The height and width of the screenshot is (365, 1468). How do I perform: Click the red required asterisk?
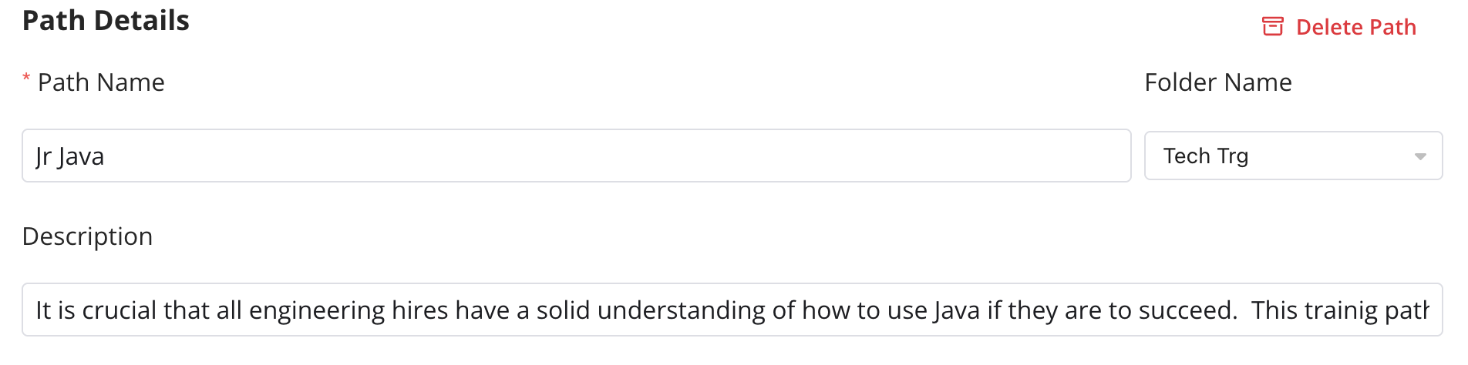tap(26, 79)
